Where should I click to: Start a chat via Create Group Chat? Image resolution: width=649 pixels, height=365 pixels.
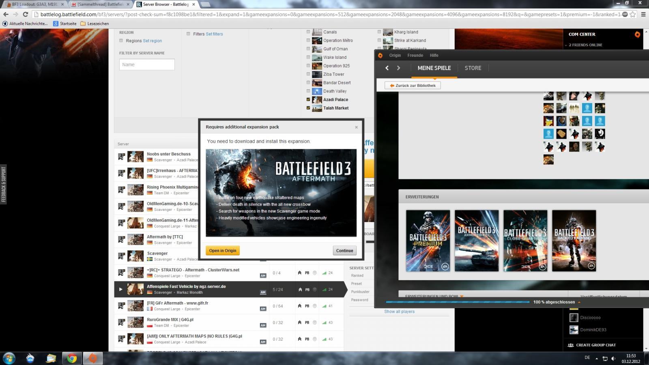pyautogui.click(x=592, y=345)
